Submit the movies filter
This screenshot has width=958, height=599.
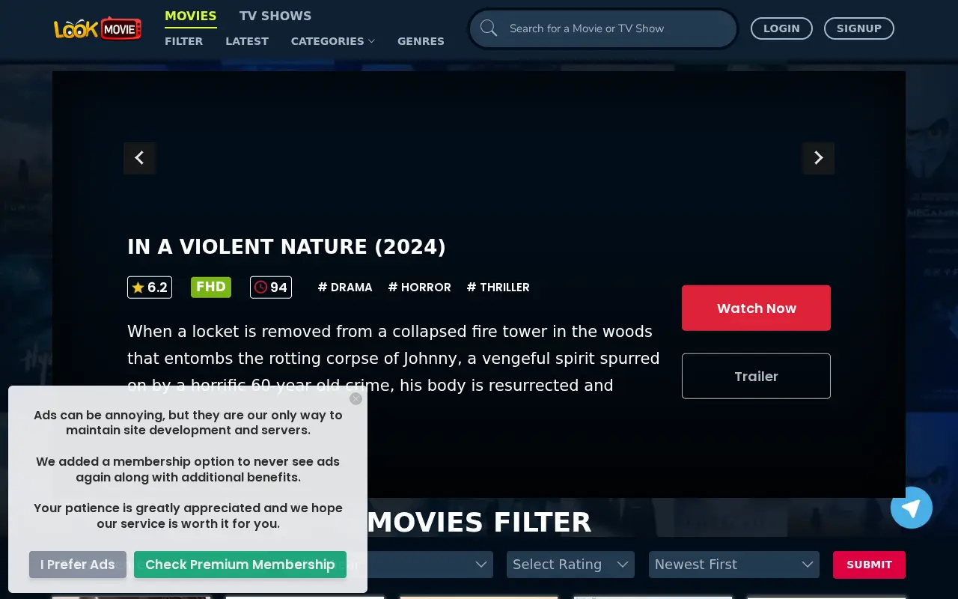point(869,565)
